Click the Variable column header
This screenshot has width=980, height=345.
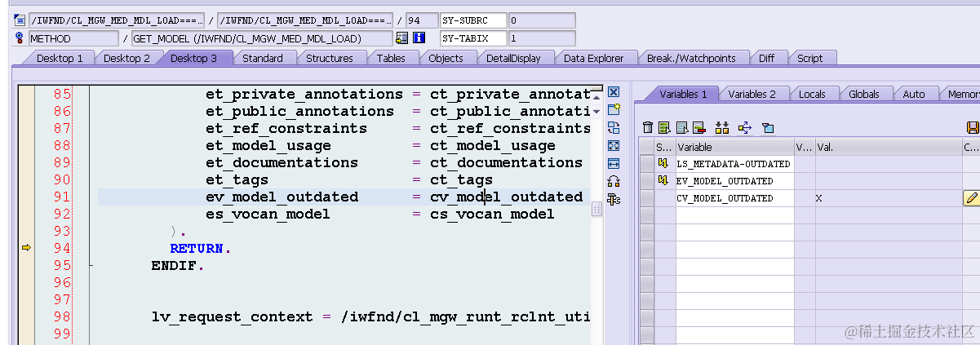734,147
